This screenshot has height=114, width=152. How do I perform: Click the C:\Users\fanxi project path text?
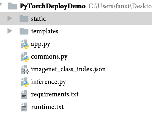coord(120,6)
